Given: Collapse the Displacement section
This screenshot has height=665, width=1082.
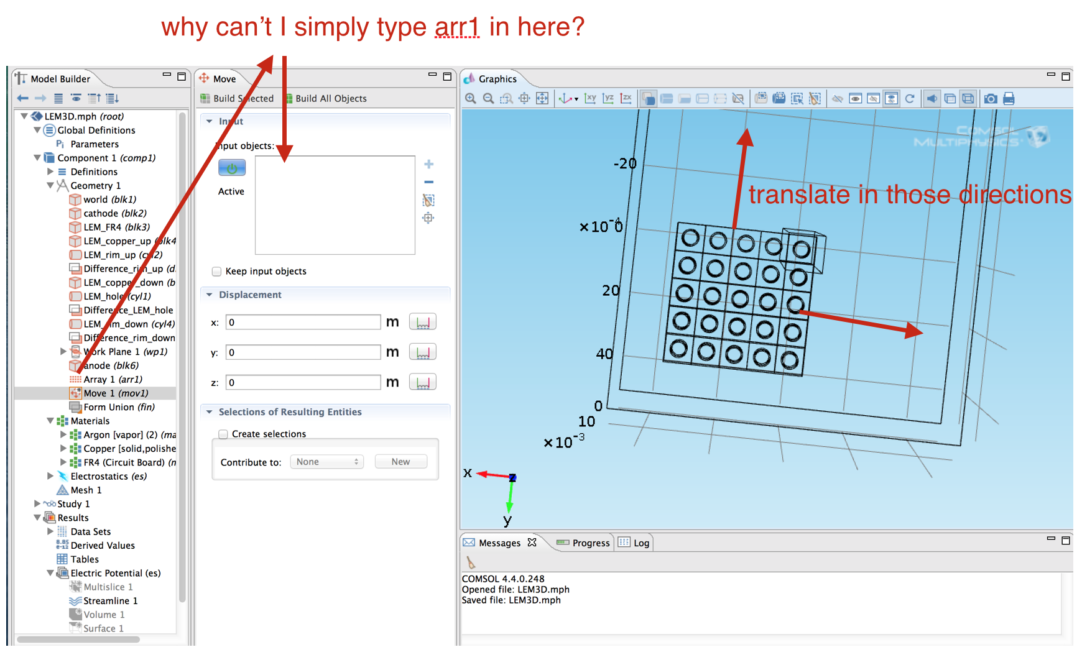Looking at the screenshot, I should click(210, 295).
